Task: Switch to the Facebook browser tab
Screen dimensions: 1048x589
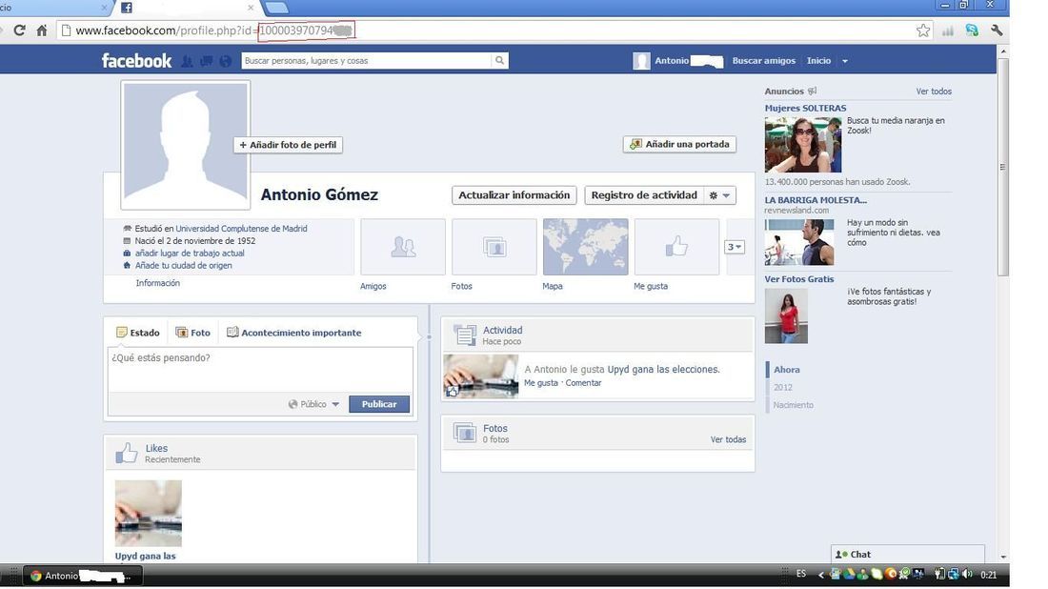Action: coord(187,8)
